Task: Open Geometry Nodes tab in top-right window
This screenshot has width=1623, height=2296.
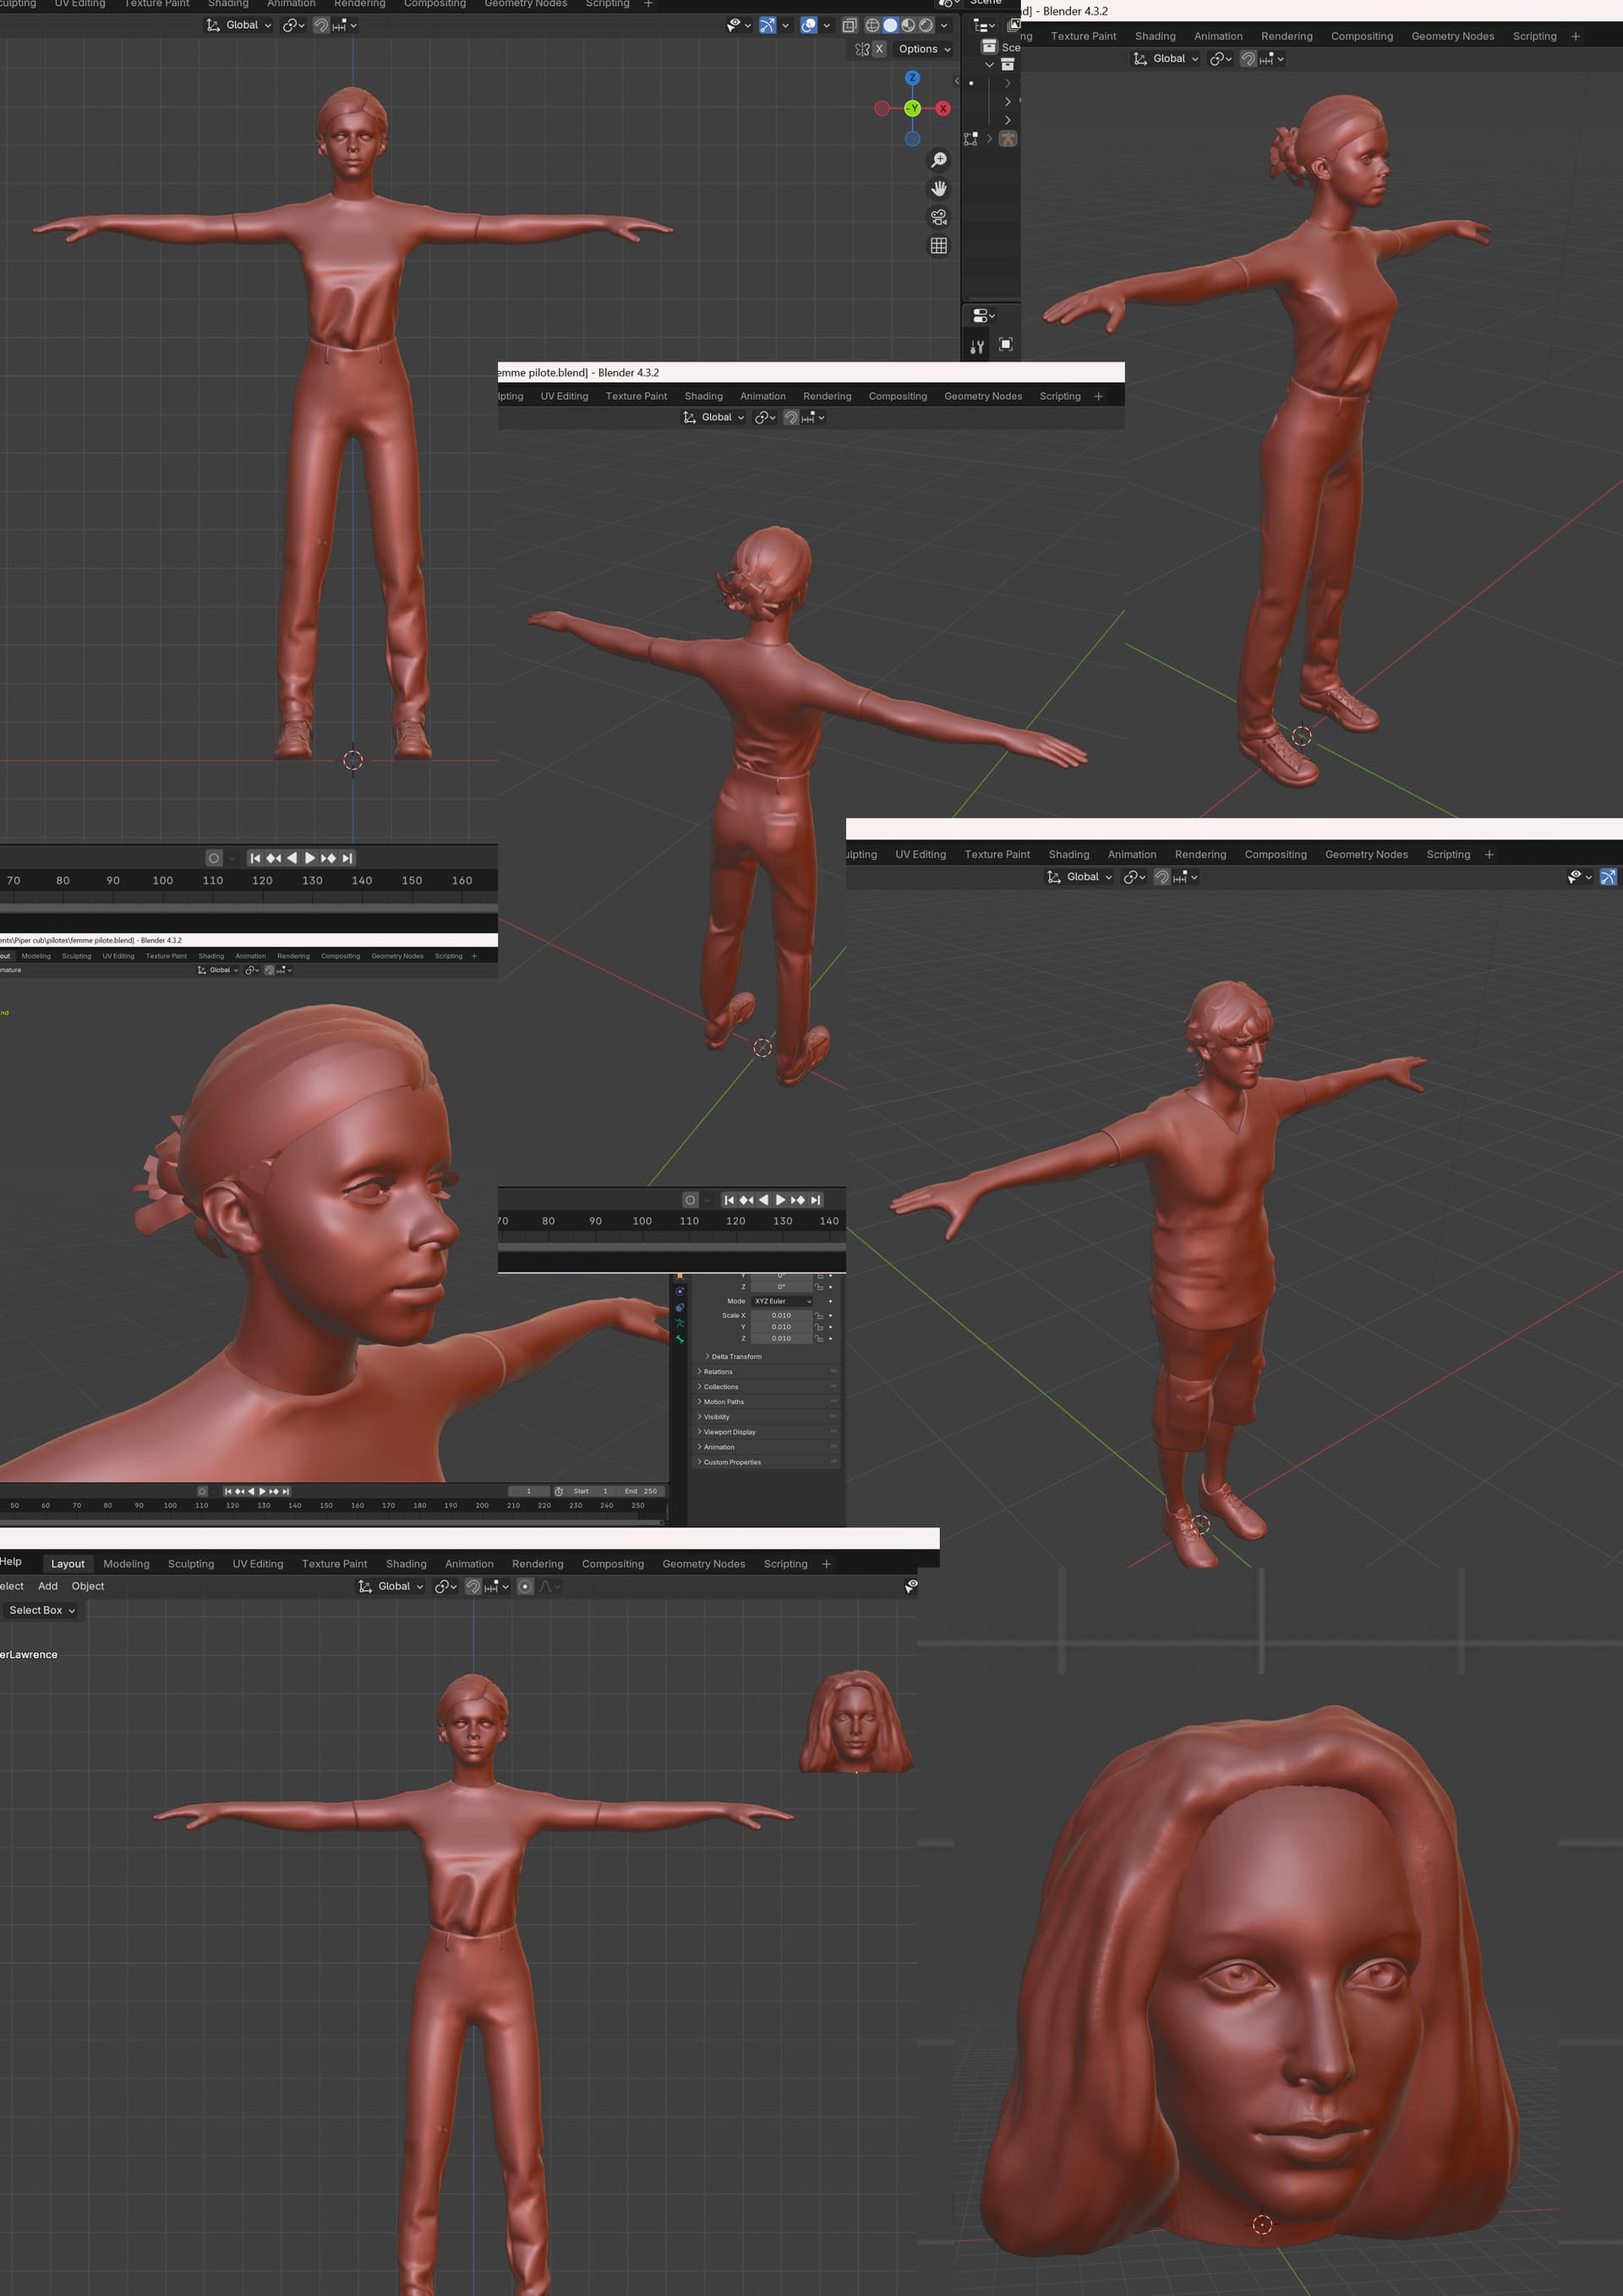Action: (x=1453, y=36)
